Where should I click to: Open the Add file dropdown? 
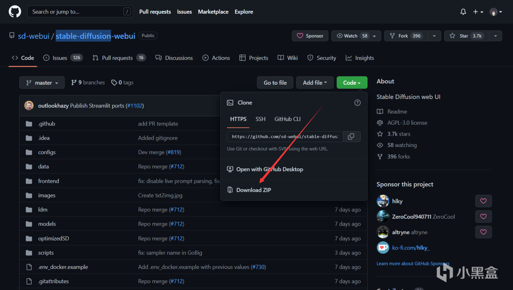[x=315, y=83]
